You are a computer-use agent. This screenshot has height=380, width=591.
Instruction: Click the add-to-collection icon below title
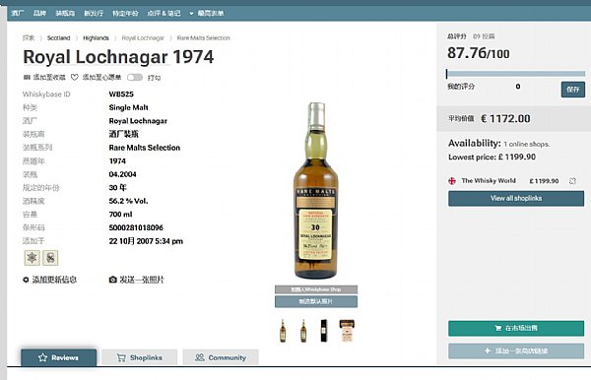27,77
